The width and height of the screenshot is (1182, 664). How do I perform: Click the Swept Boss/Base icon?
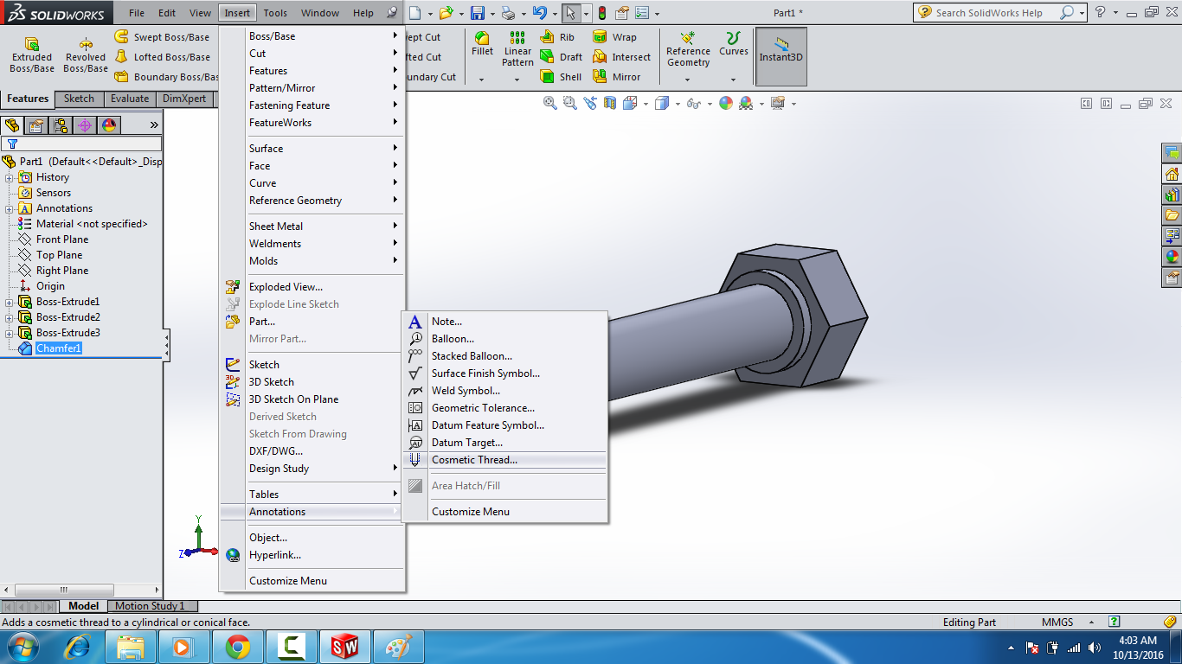122,36
